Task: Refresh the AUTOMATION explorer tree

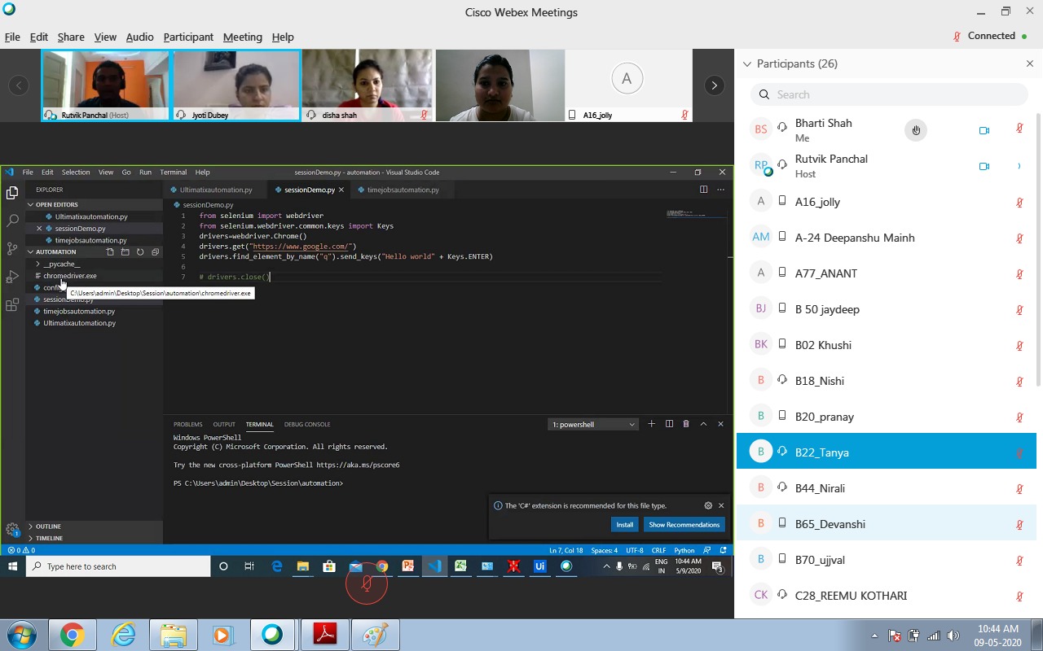Action: click(x=140, y=252)
